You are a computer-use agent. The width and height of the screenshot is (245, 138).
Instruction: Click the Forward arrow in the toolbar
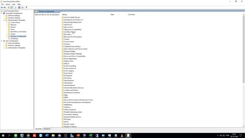(x=5, y=8)
